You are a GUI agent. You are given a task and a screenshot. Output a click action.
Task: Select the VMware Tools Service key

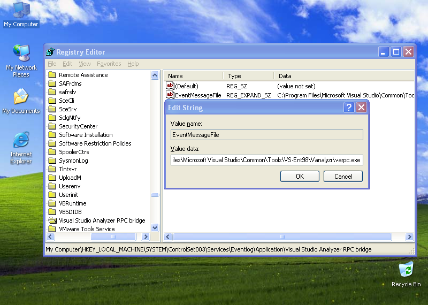[87, 229]
